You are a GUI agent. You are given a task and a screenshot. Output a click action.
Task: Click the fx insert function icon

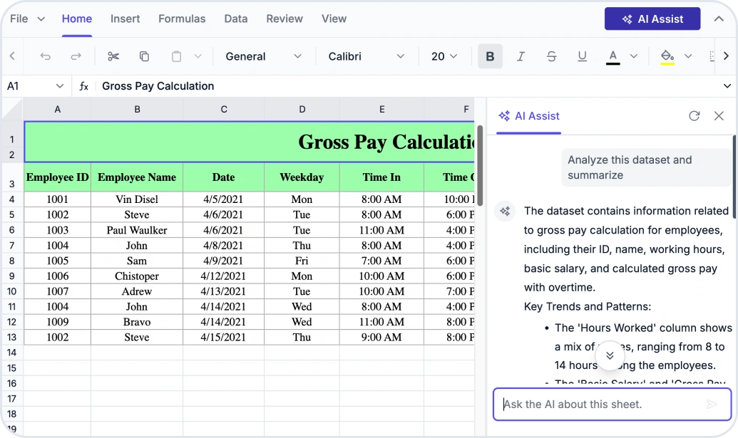click(x=83, y=86)
